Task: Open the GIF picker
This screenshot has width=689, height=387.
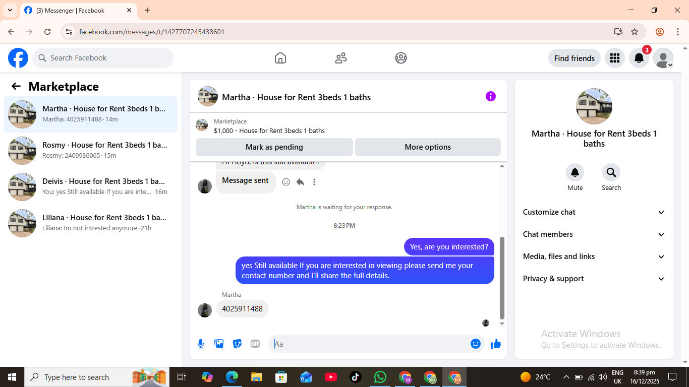Action: click(x=255, y=344)
